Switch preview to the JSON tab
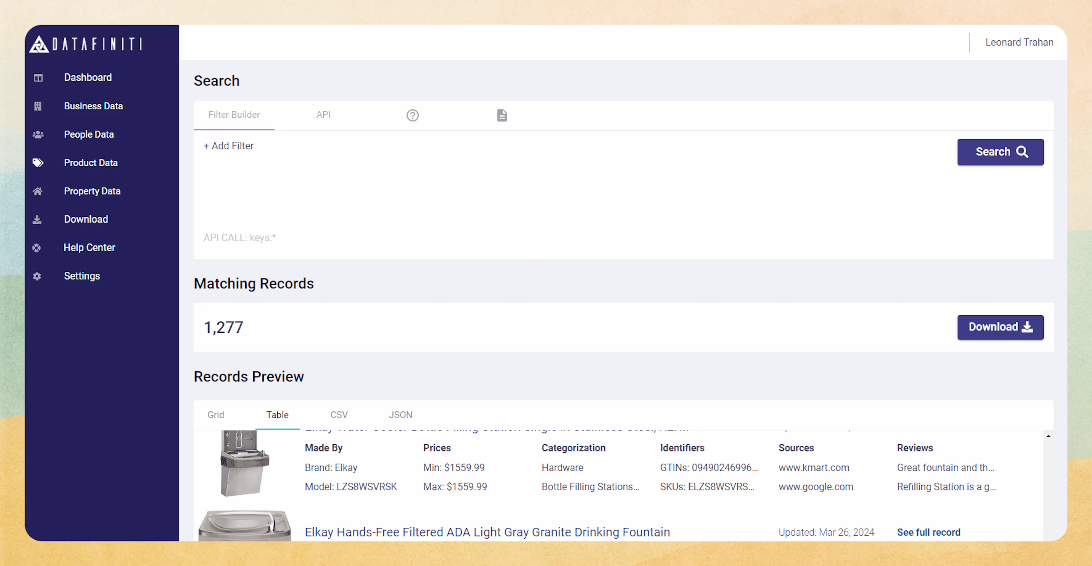 coord(400,415)
